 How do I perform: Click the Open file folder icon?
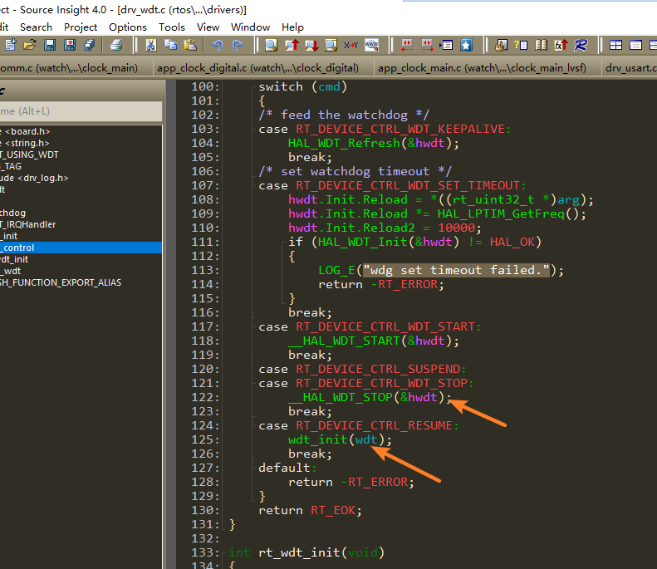point(30,45)
